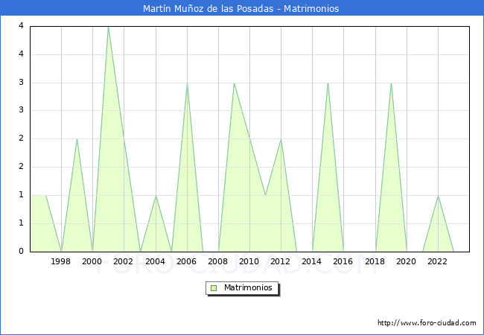Viewport: 484px width, 335px height.
Task: Click the 2016 x-axis label
Action: point(343,261)
